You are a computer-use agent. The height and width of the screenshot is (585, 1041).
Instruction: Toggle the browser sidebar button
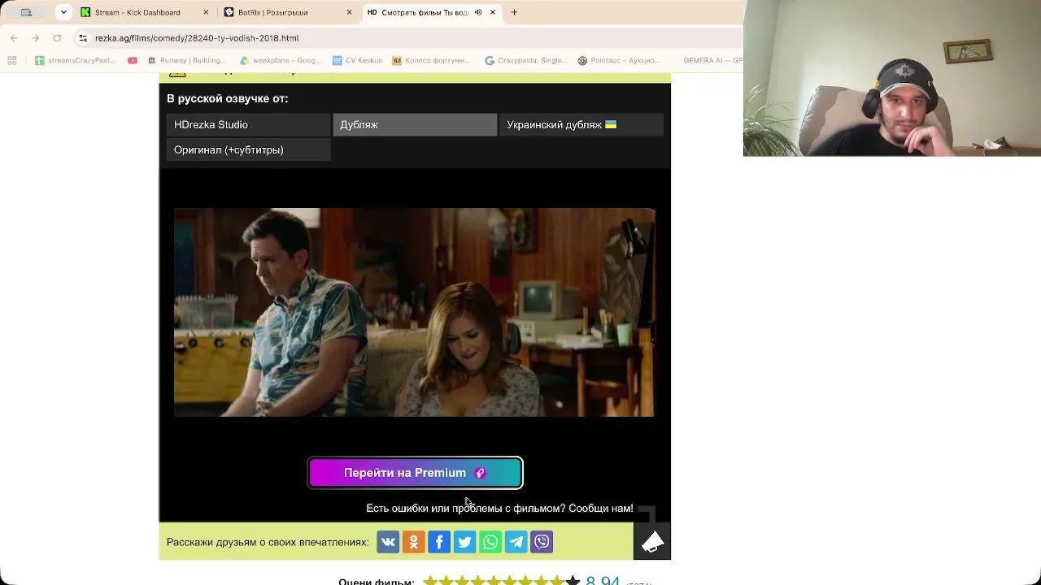coord(26,12)
